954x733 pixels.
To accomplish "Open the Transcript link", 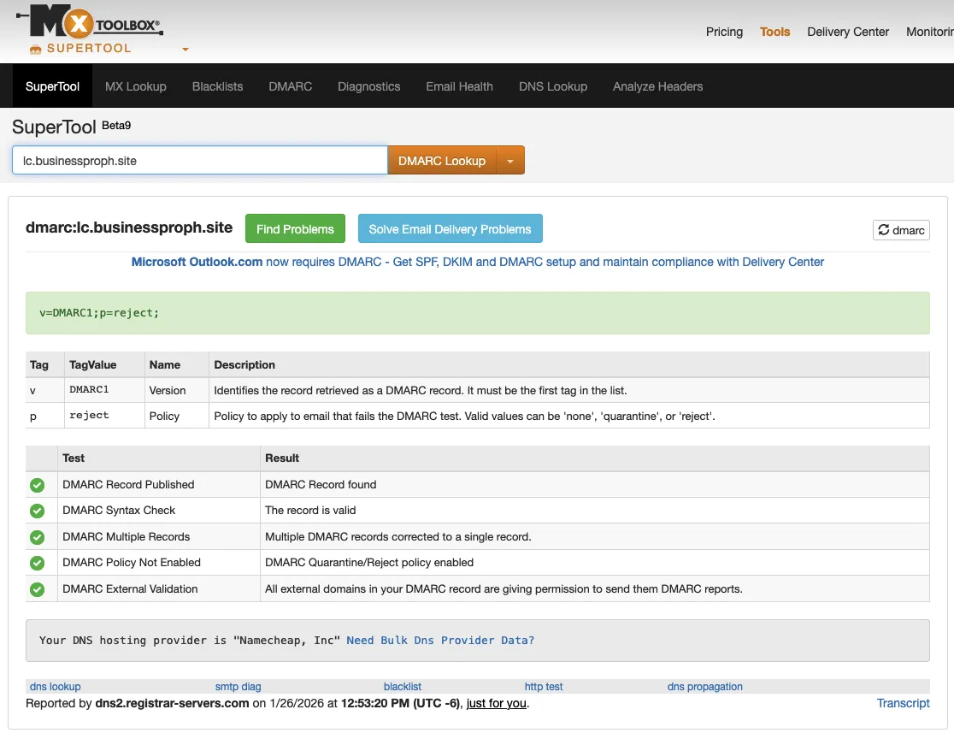I will pyautogui.click(x=903, y=703).
